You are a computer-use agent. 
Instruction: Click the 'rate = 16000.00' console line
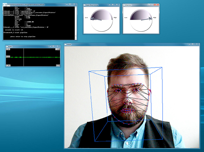coord(24,22)
